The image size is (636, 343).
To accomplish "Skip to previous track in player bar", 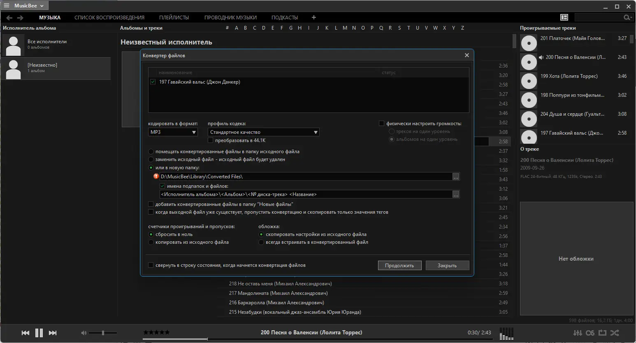I will tap(26, 333).
